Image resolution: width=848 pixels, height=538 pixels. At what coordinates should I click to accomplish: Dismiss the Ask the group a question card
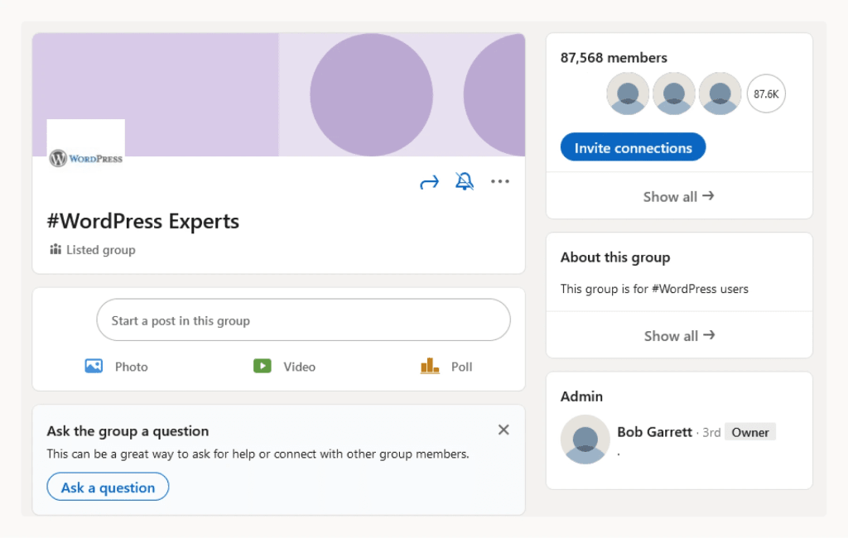(x=503, y=430)
